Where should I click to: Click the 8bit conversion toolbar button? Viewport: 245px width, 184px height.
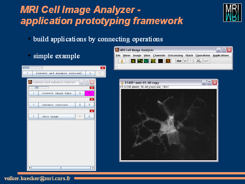[x=179, y=61]
